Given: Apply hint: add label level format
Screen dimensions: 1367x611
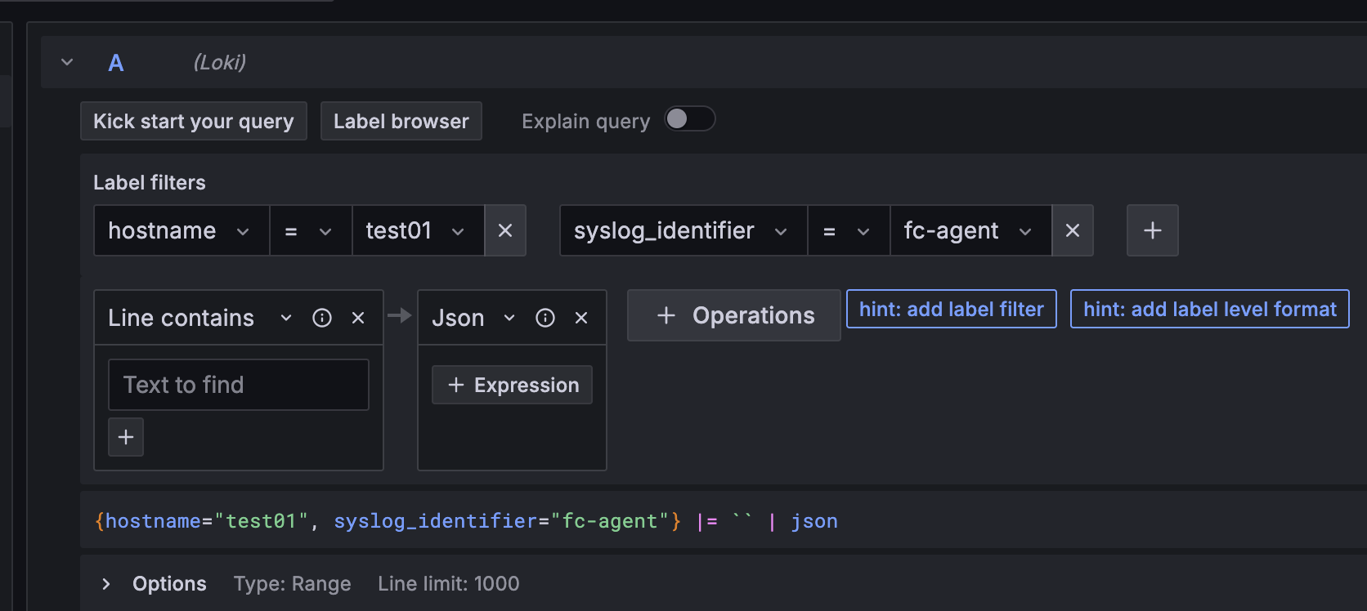Looking at the screenshot, I should (x=1209, y=309).
